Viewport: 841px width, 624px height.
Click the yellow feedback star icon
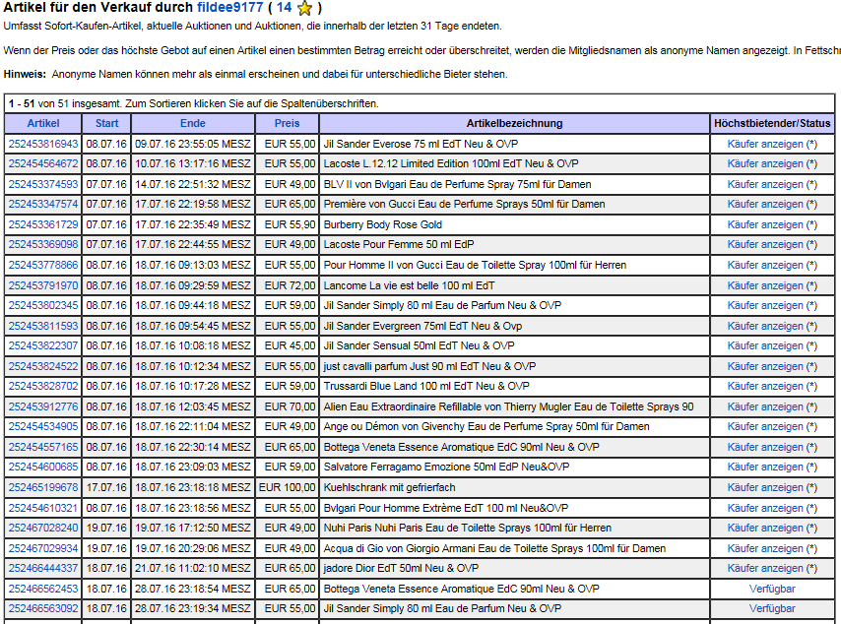tap(304, 8)
